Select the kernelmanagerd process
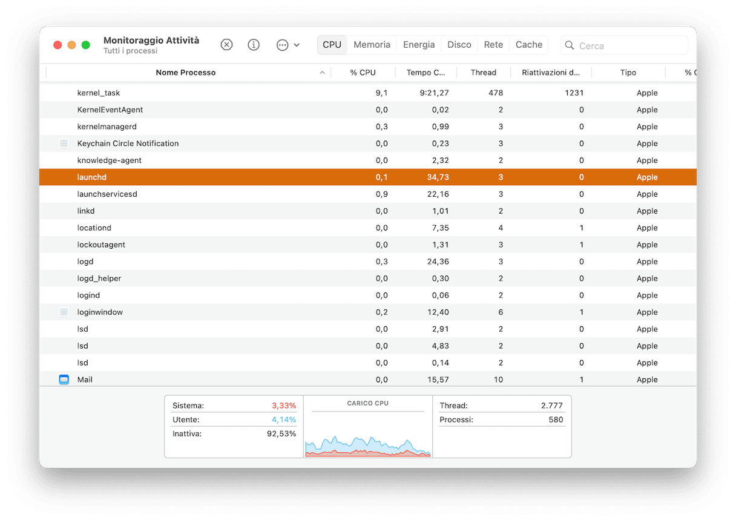The height and width of the screenshot is (520, 736). click(x=368, y=127)
